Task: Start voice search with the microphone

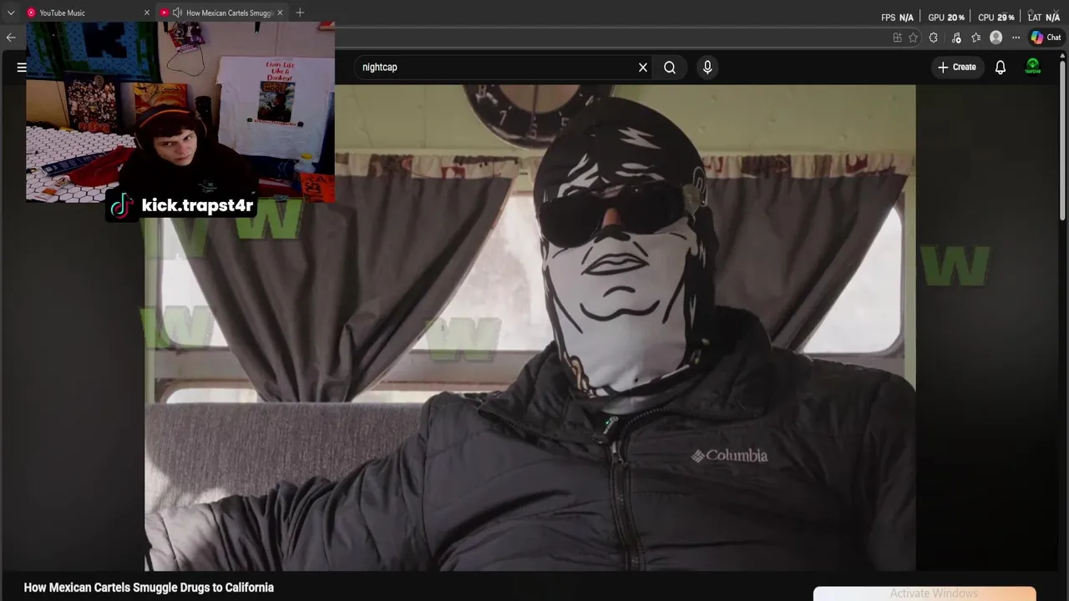Action: pos(707,68)
